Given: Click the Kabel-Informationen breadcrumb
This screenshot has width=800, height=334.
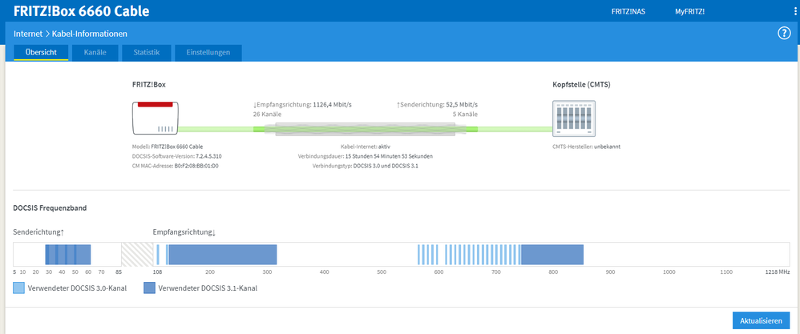Looking at the screenshot, I should click(x=90, y=34).
